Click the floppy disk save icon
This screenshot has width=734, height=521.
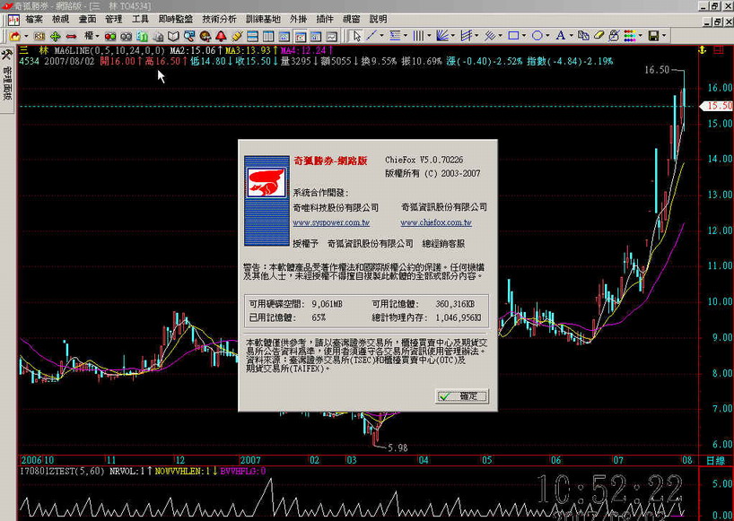tap(653, 36)
